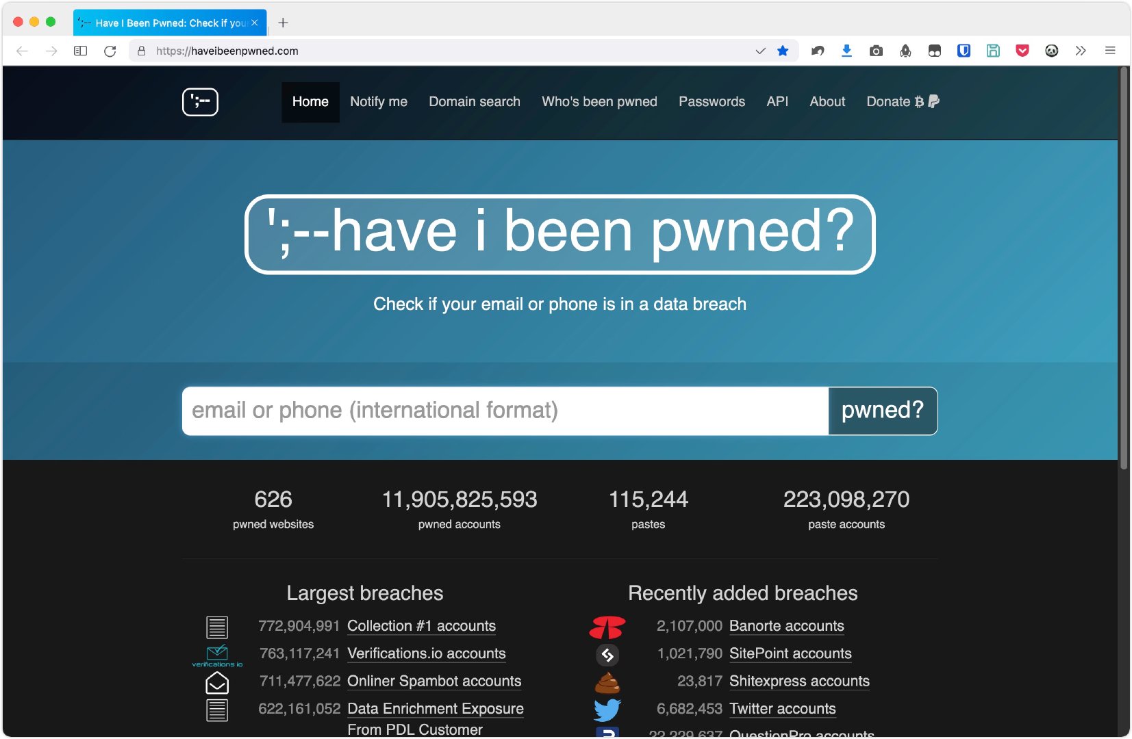The width and height of the screenshot is (1132, 739).
Task: Open the Notify me page
Action: coord(379,102)
